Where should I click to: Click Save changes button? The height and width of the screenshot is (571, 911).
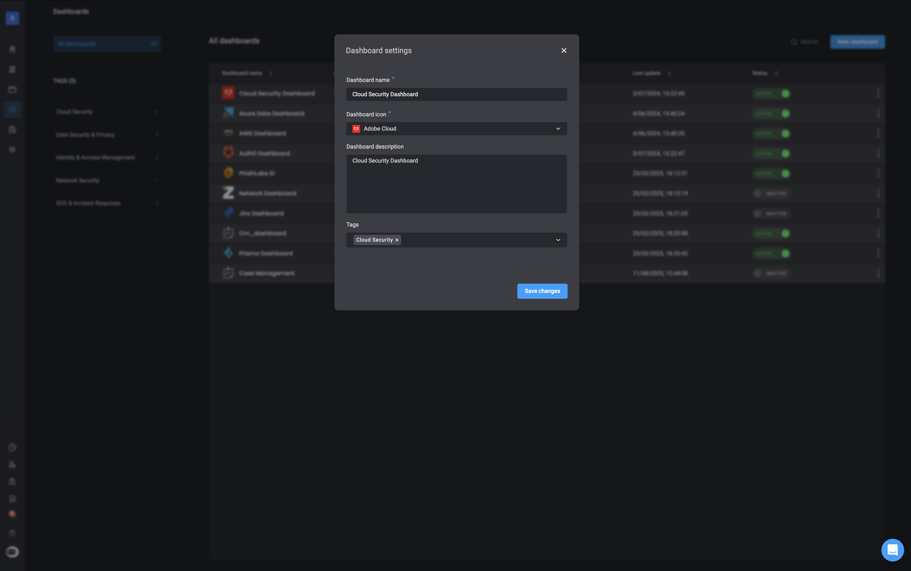pyautogui.click(x=542, y=291)
